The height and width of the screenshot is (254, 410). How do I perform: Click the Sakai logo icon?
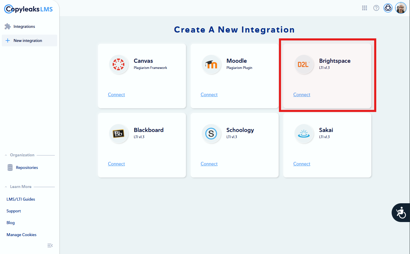304,133
